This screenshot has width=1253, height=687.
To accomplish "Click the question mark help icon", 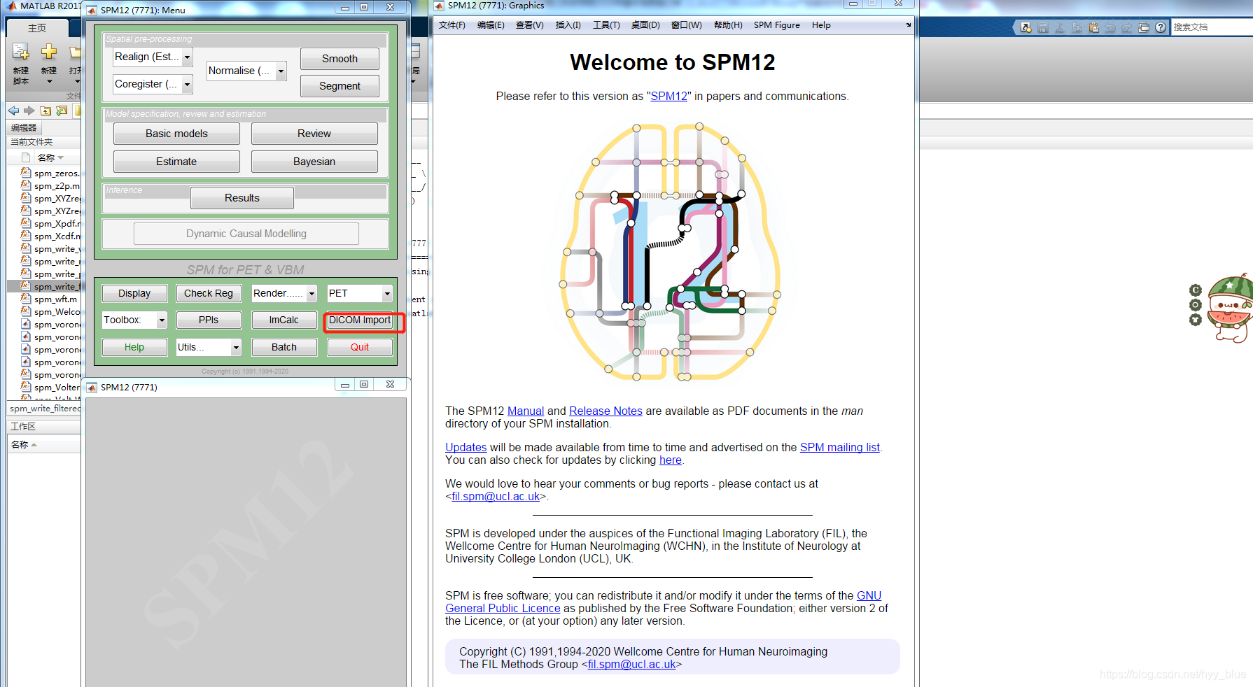I will click(1161, 27).
